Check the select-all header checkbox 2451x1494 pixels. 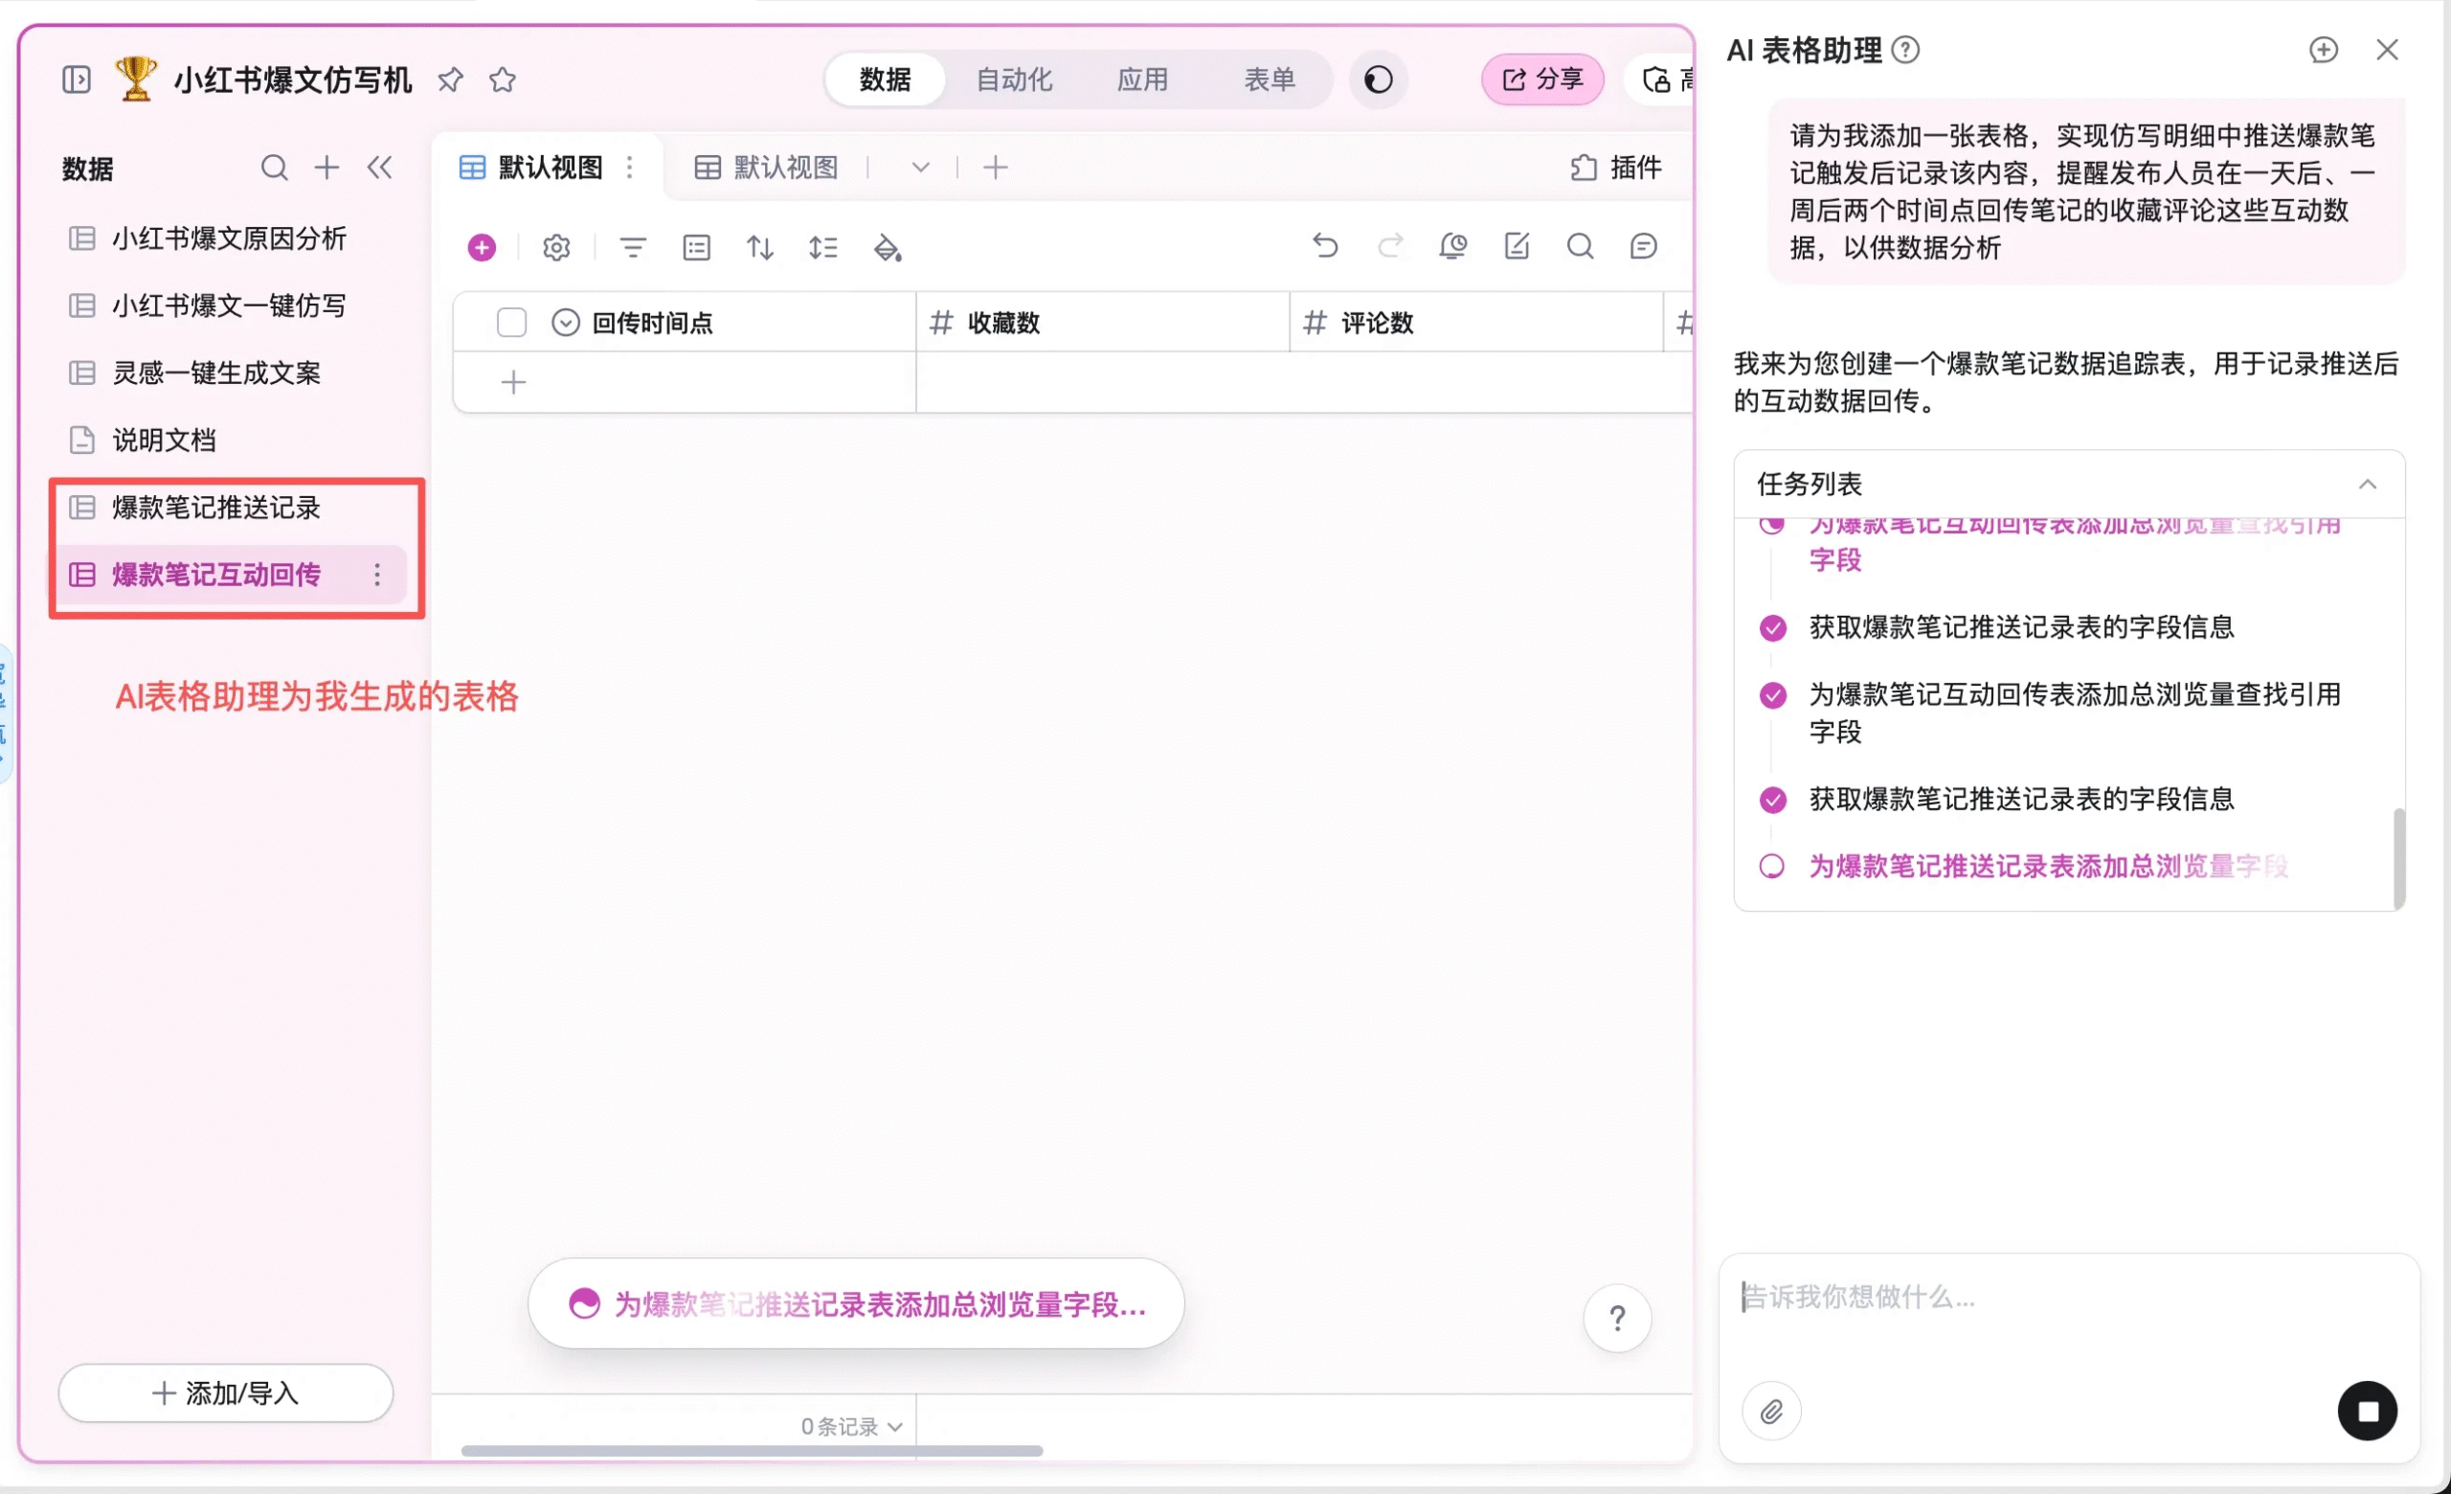(511, 323)
